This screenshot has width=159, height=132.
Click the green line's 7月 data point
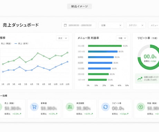point(38,53)
